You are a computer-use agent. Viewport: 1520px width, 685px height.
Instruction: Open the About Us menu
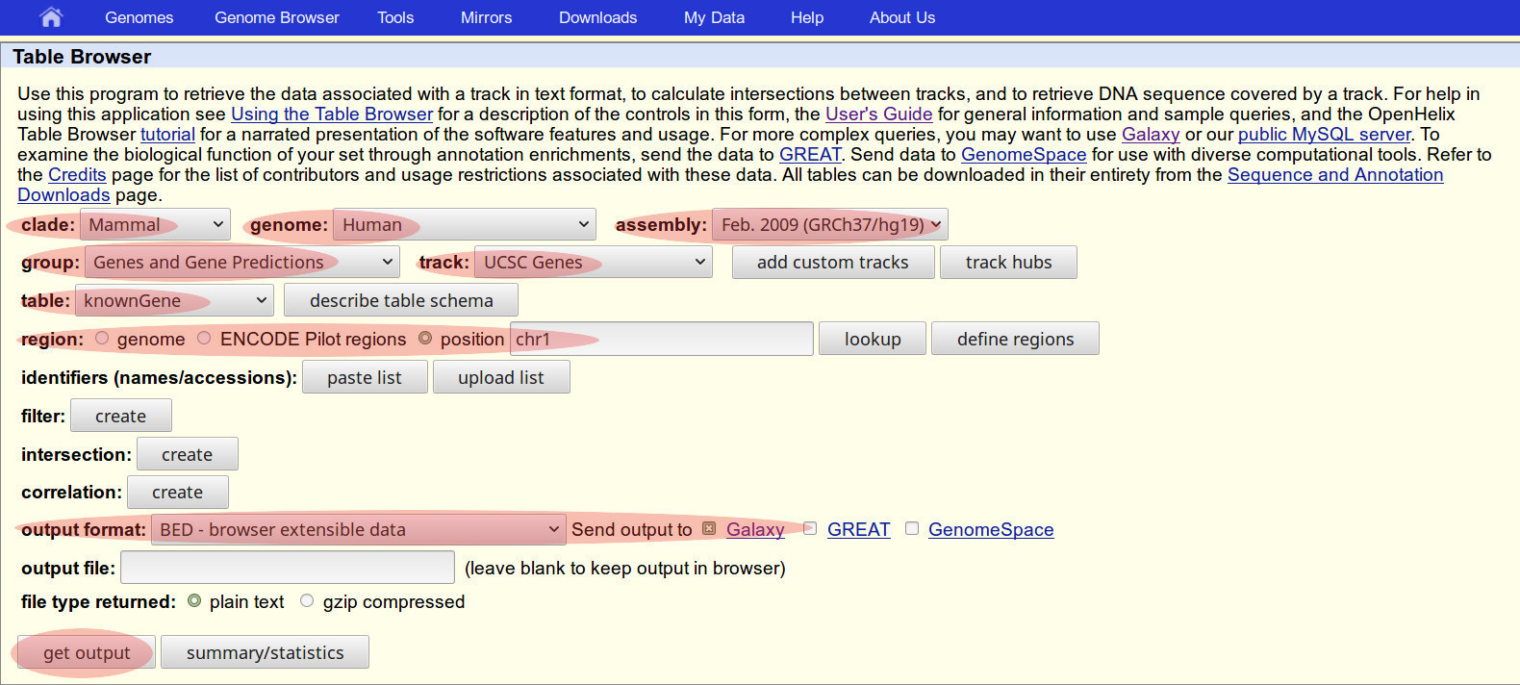[x=902, y=17]
